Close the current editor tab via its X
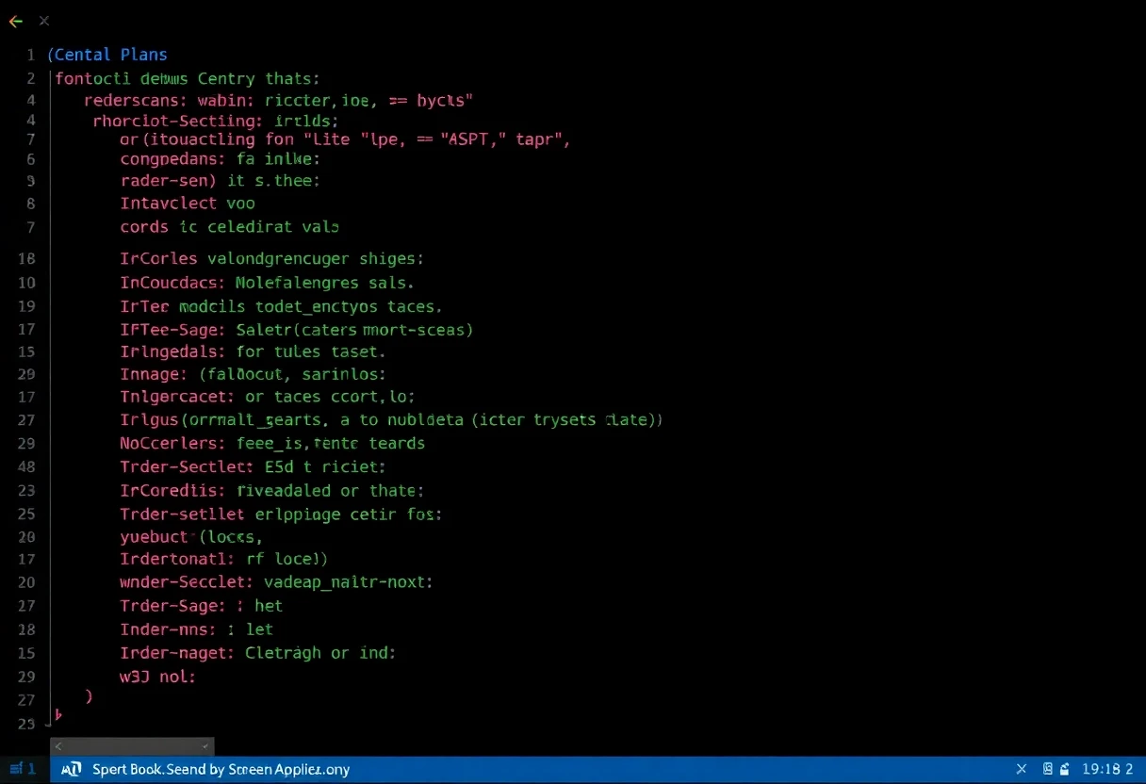Screen dimensions: 1146x784 [x=43, y=21]
